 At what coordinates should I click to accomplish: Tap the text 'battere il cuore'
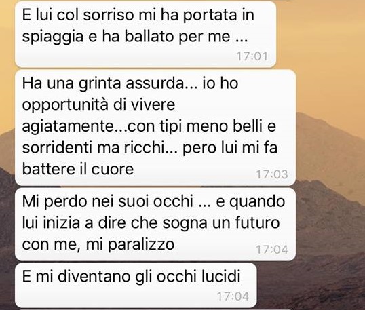pyautogui.click(x=78, y=169)
